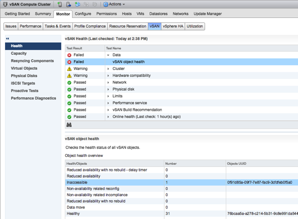Click the Warning icon in Cluster row
This screenshot has width=298, height=219.
point(70,69)
